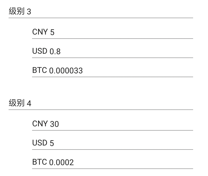This screenshot has height=176, width=208.
Task: Click empty space right of CNY 30
Action: coord(126,124)
